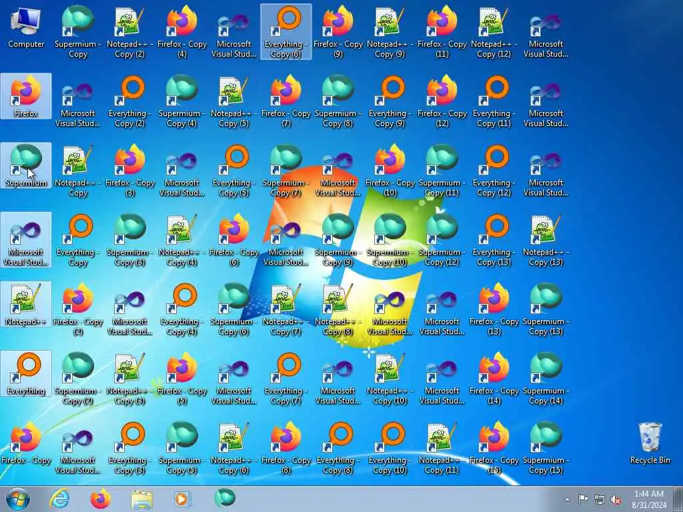Launch Internet Explorer from the taskbar
Viewport: 683px width, 512px height.
coord(59,499)
